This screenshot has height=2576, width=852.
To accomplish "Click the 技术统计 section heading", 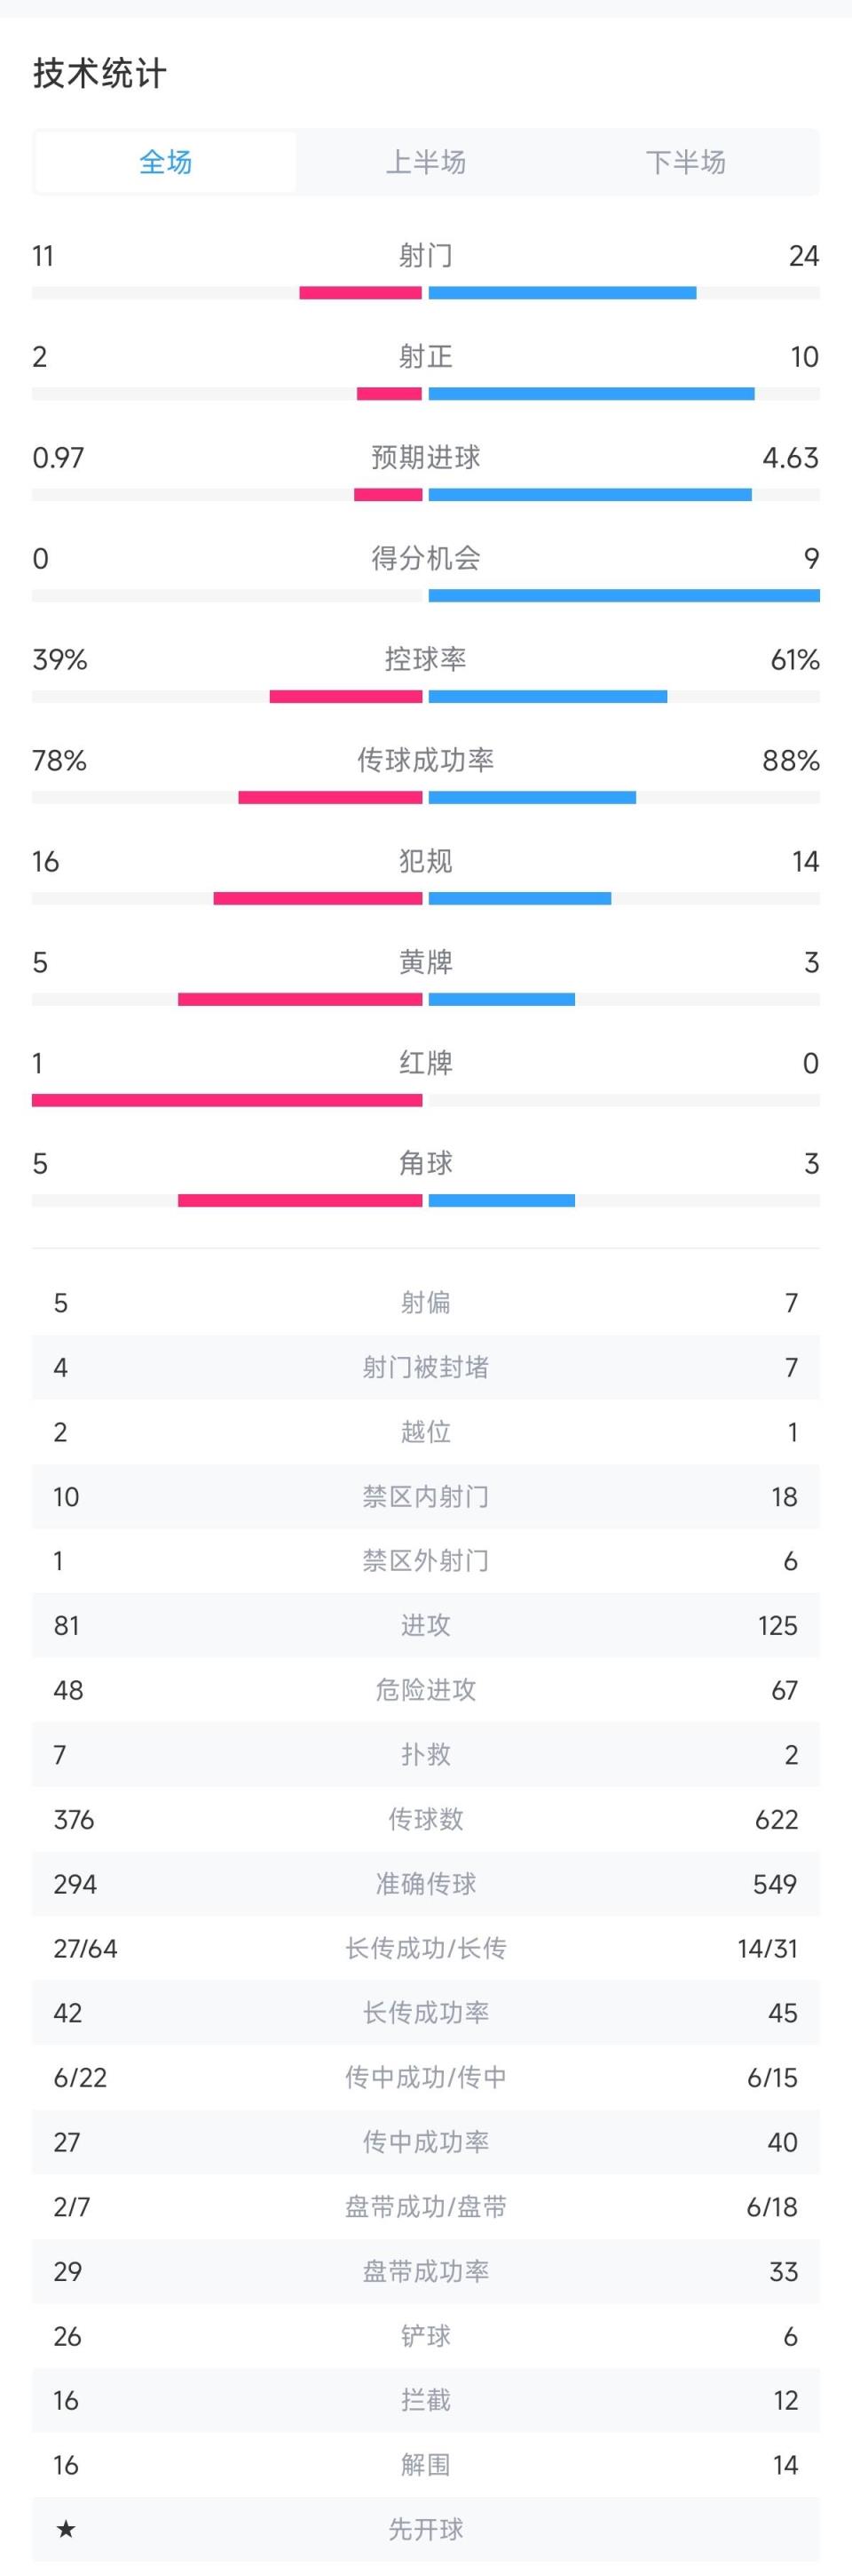I will point(100,74).
